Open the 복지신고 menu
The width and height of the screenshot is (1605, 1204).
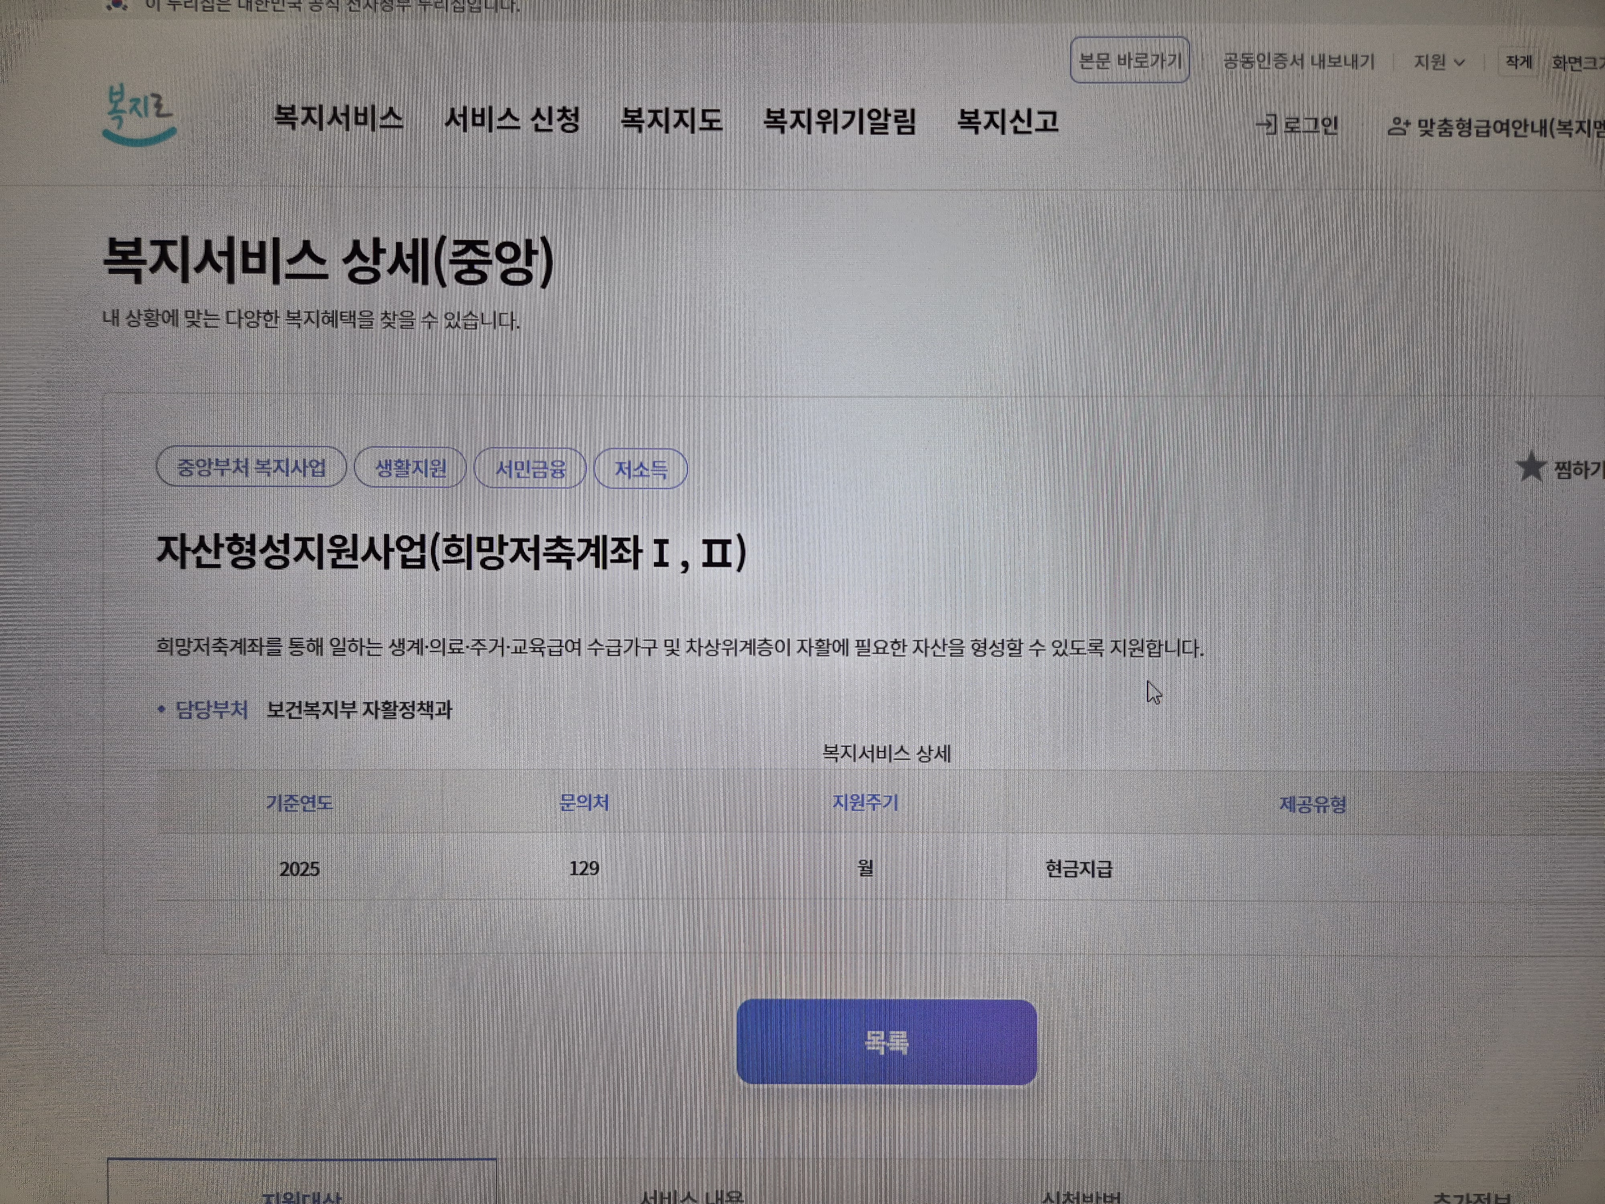point(1008,121)
